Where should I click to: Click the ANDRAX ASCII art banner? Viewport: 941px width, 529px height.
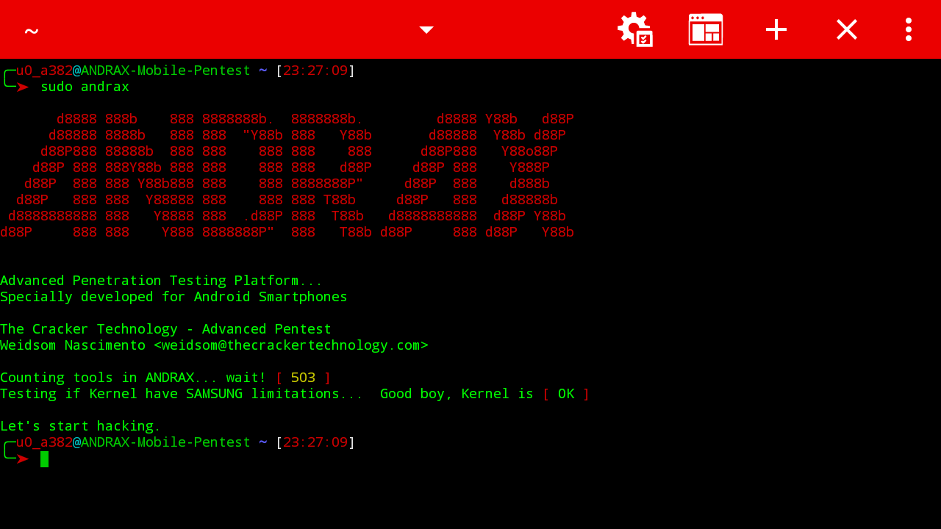[x=287, y=176]
